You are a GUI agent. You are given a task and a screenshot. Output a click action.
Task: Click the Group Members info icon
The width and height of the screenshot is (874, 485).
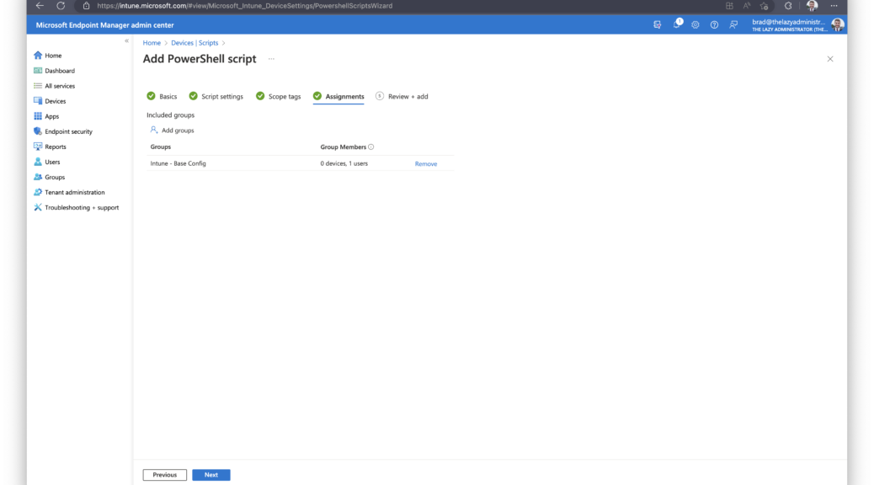point(371,147)
